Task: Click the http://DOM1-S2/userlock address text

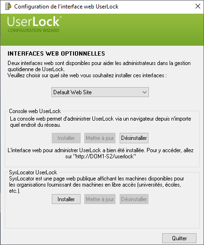Action: 105,156
